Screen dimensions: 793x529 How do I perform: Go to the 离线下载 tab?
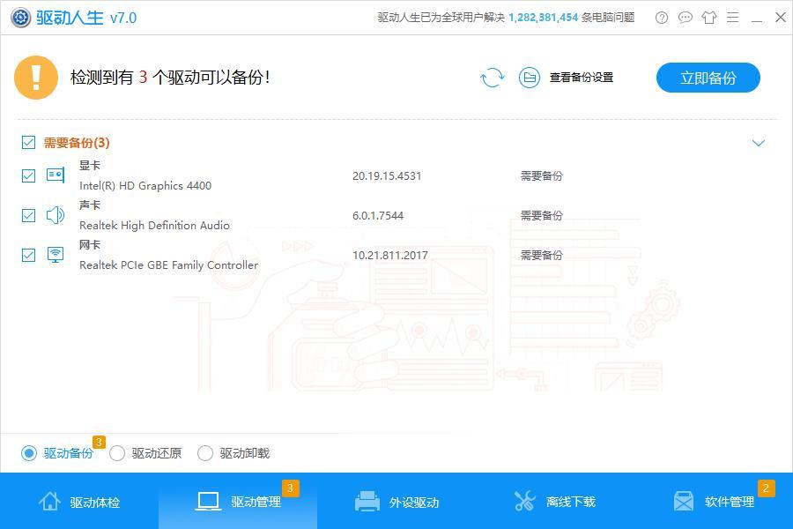pos(555,502)
